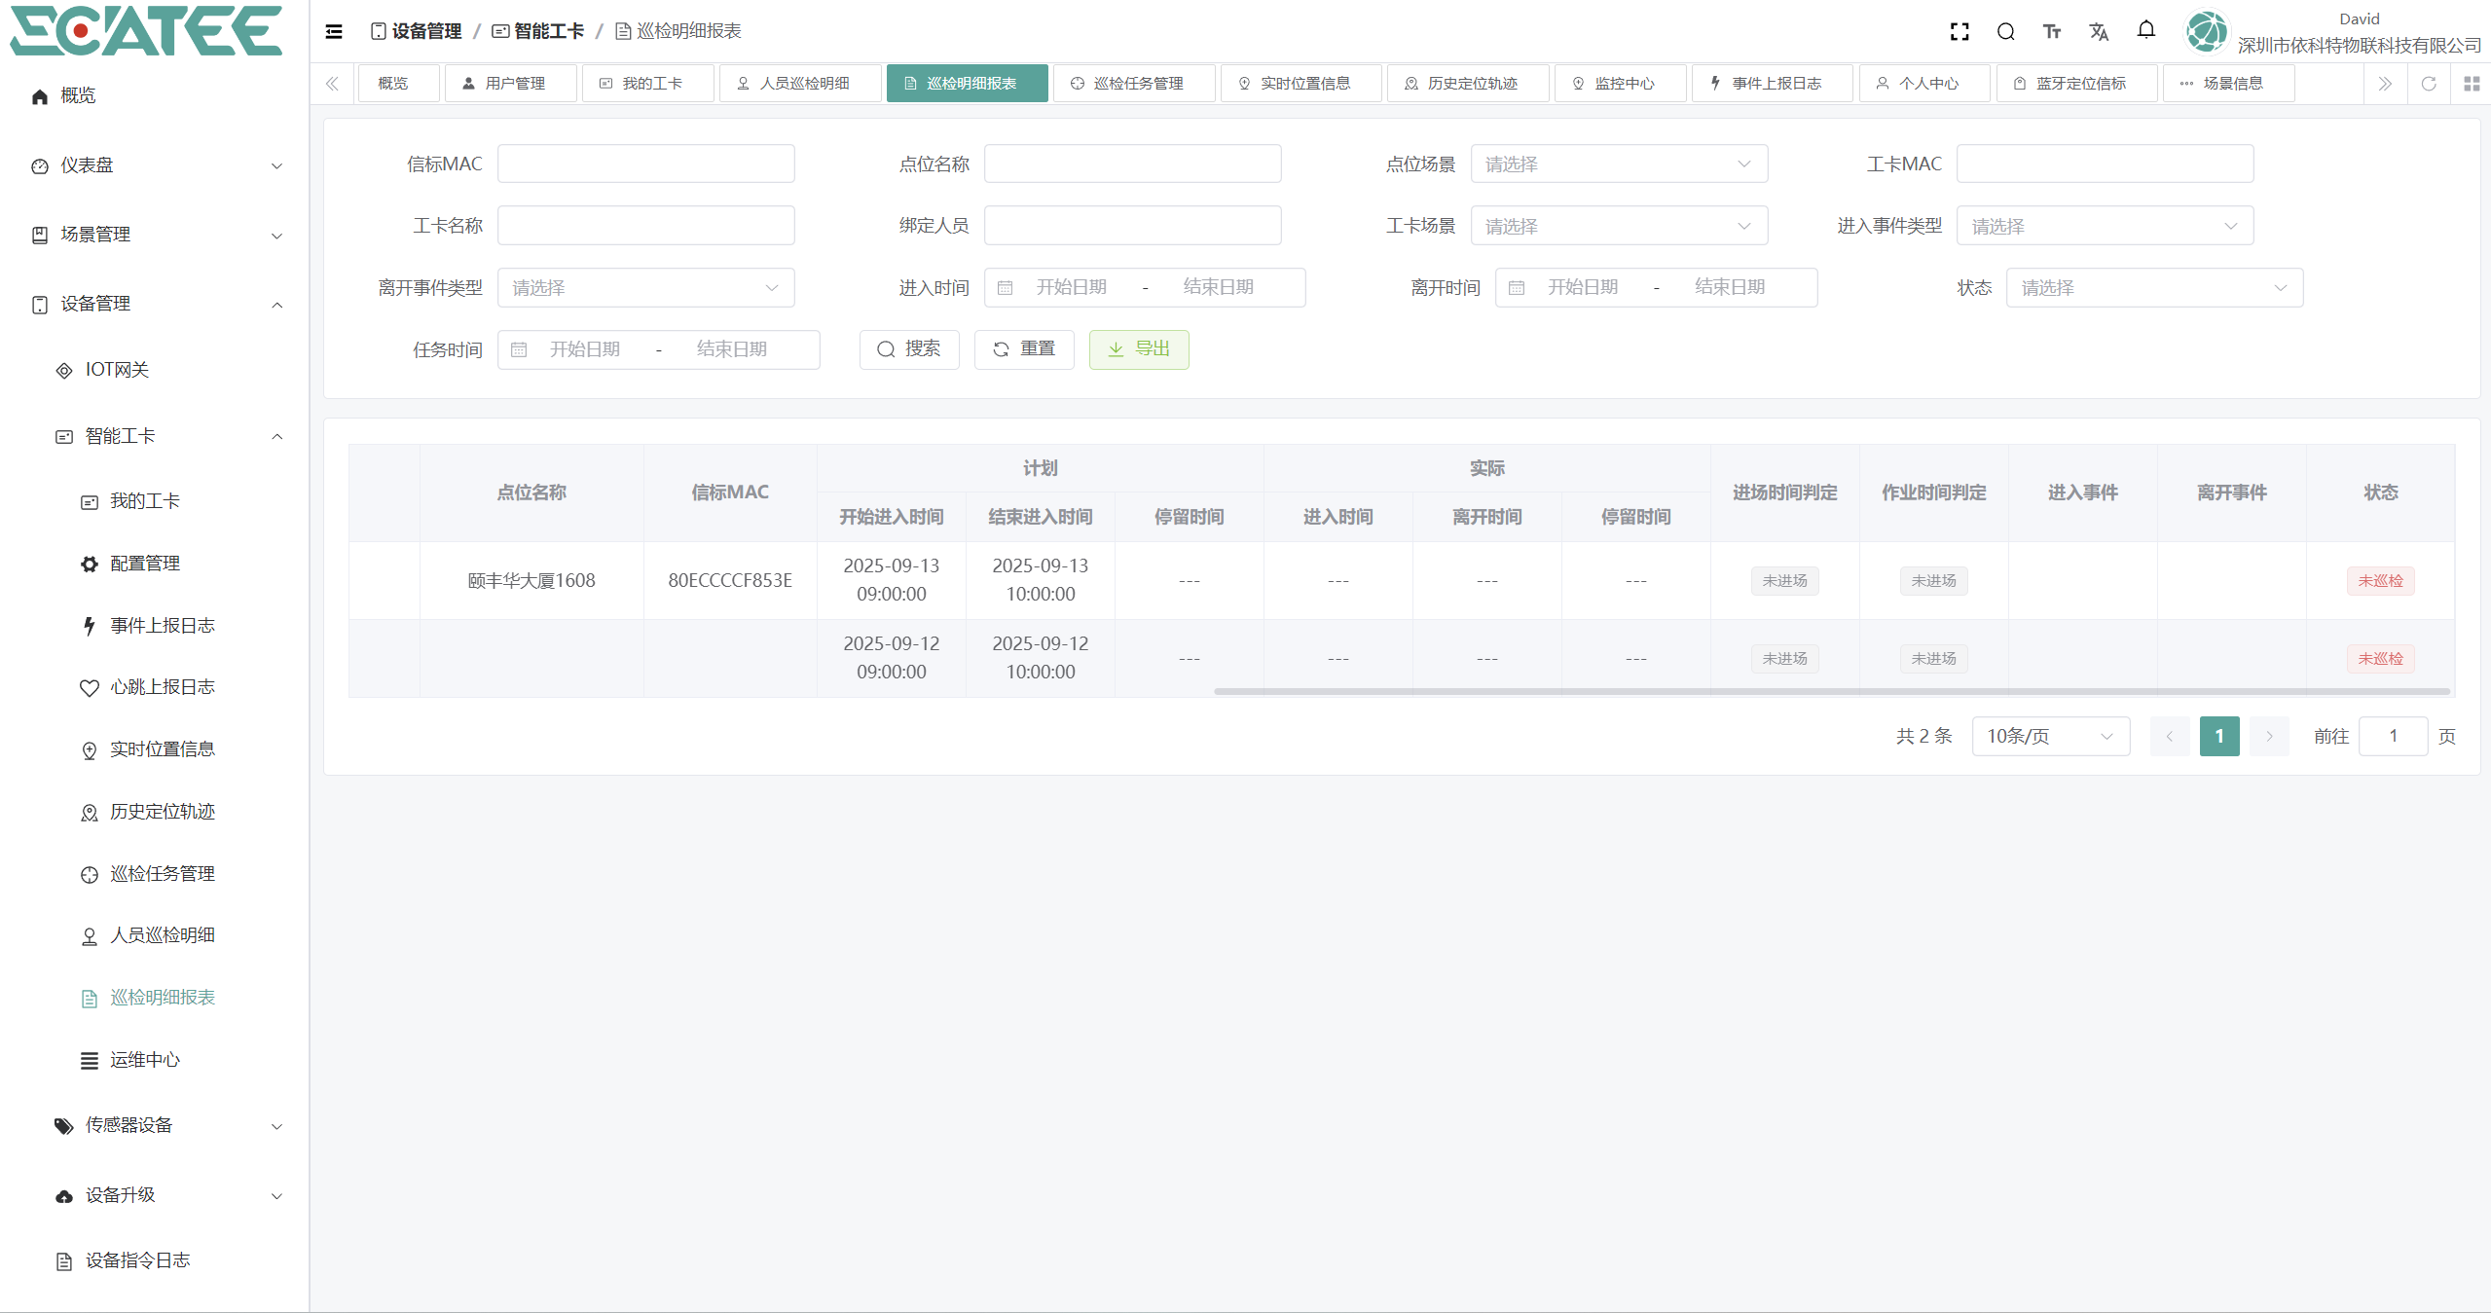
Task: Click the fullscreen toggle icon
Action: (1960, 32)
